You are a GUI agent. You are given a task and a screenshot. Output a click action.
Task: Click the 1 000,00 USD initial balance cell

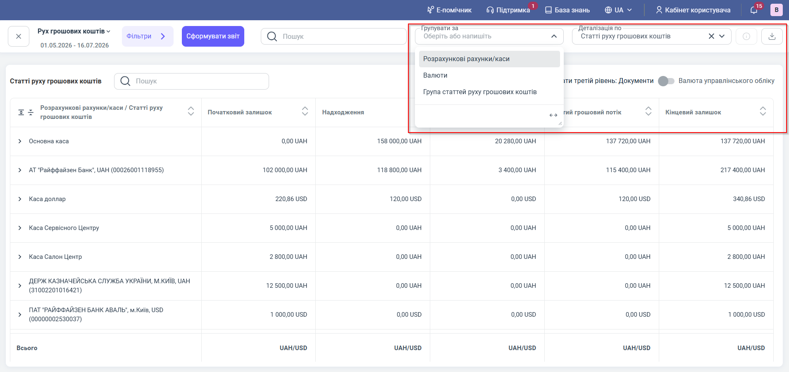tap(289, 315)
